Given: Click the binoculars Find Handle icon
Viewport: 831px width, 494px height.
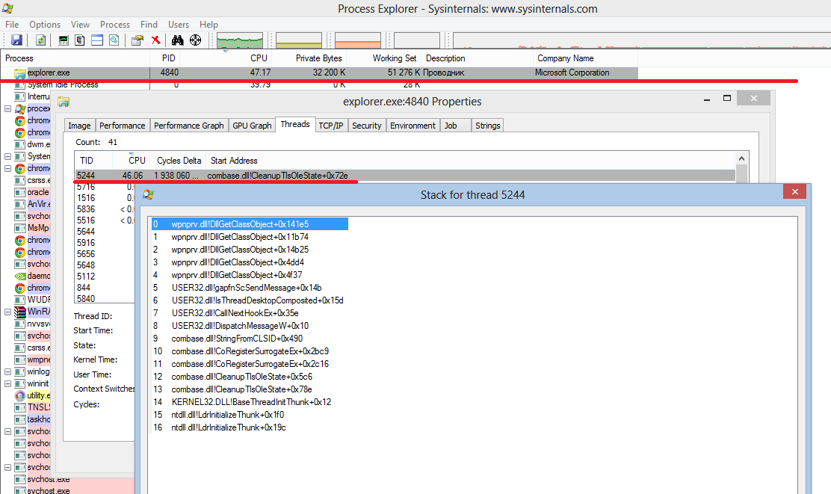Looking at the screenshot, I should [178, 40].
